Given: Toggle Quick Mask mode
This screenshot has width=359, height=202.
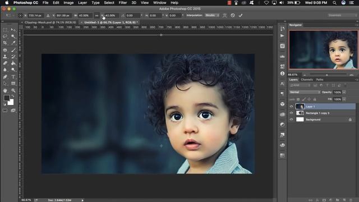Looking at the screenshot, I should tap(5, 111).
